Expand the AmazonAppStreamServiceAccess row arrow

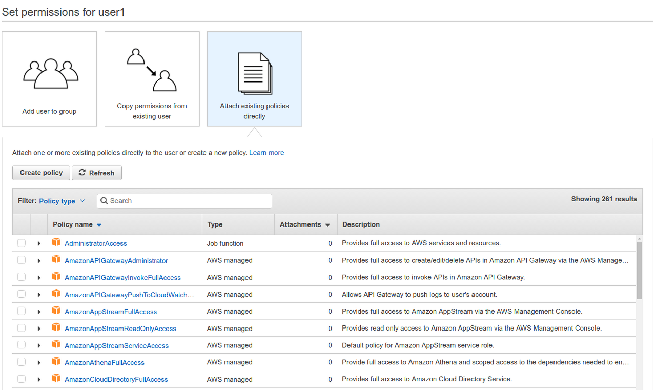coord(39,346)
